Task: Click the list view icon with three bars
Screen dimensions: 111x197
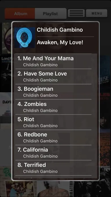Action: click(x=76, y=13)
